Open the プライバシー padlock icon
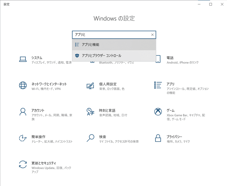 coord(158,138)
